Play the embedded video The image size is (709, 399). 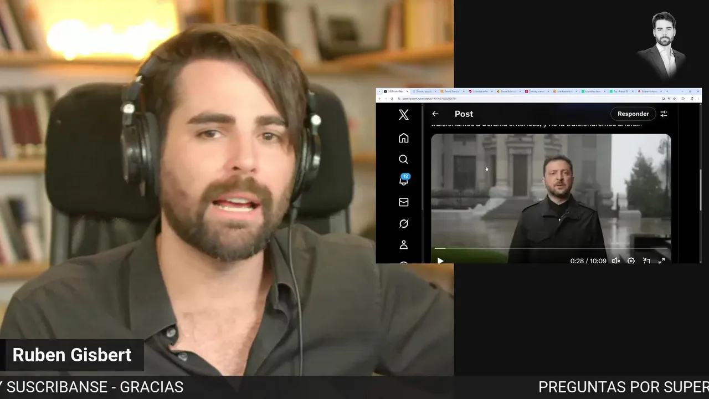click(440, 260)
